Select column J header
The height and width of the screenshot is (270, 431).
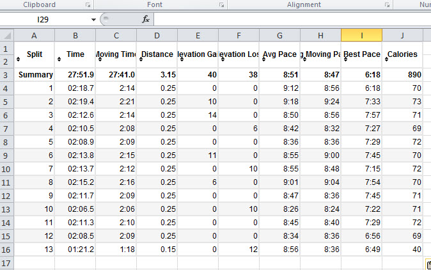point(402,35)
